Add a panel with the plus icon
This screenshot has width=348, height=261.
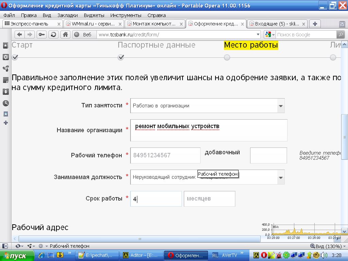click(x=5, y=123)
